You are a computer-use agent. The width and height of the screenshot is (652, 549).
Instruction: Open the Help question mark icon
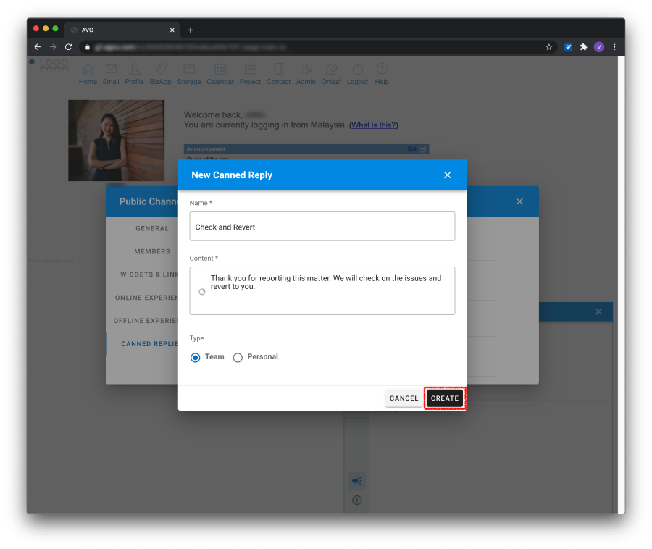pyautogui.click(x=382, y=70)
